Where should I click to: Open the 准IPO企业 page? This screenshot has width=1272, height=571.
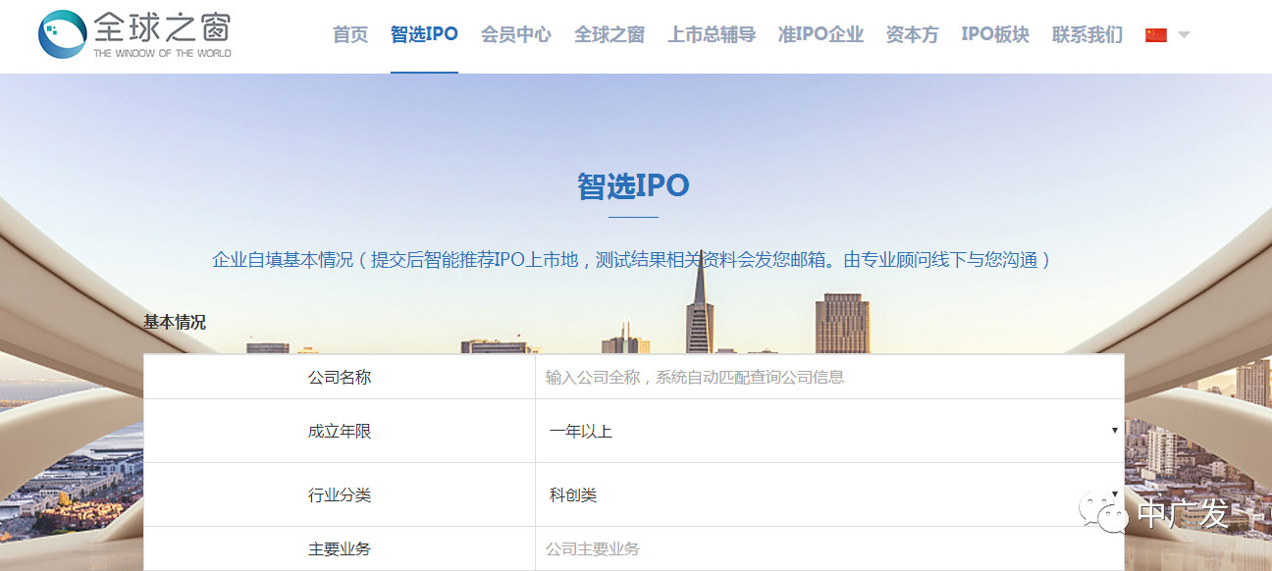coord(821,35)
